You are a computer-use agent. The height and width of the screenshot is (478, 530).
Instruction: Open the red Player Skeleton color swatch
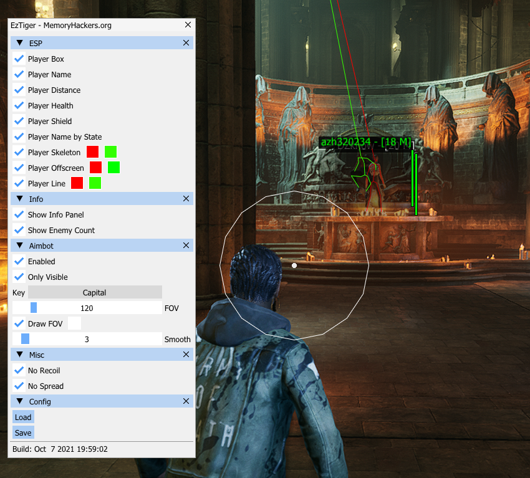pyautogui.click(x=93, y=151)
